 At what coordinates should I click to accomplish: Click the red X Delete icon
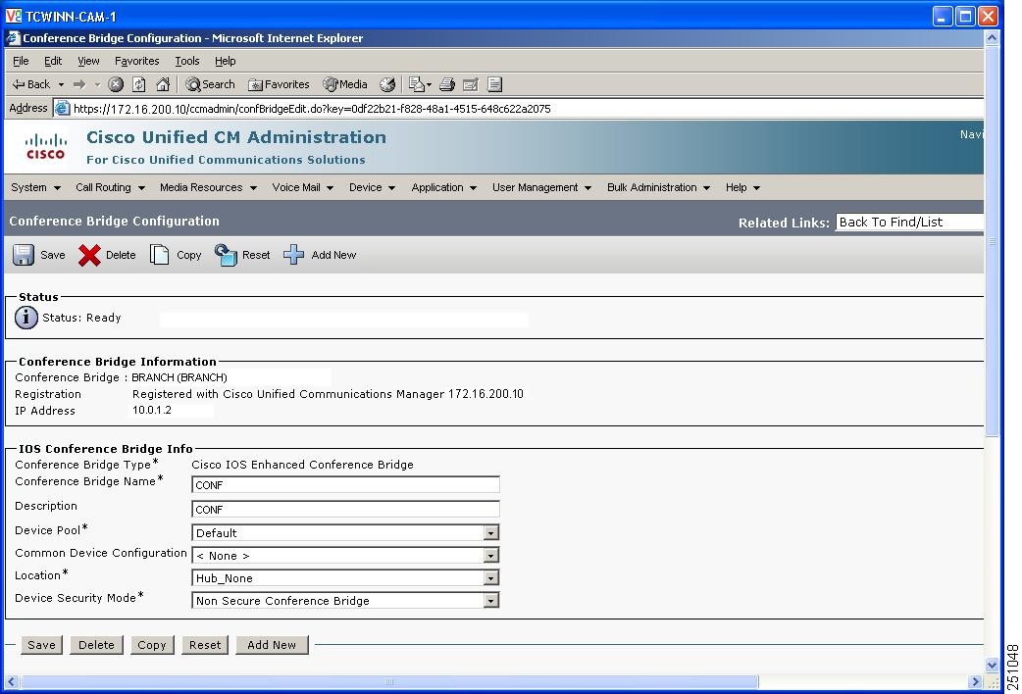pyautogui.click(x=89, y=255)
